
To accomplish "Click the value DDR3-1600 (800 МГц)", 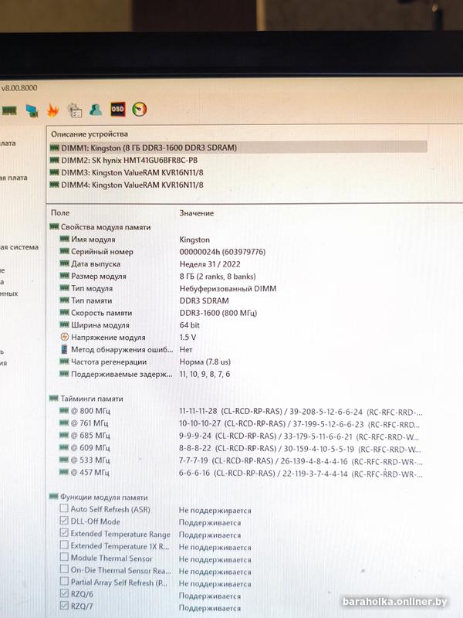I will pos(218,313).
